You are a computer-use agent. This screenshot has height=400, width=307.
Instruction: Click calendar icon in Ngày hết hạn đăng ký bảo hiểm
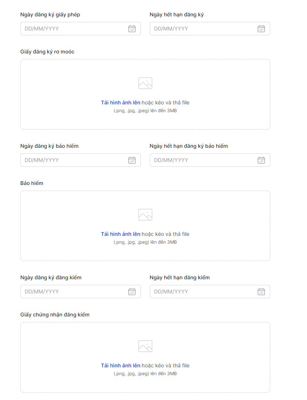tap(261, 160)
